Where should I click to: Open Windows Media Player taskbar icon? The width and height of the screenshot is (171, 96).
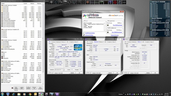[24, 94]
